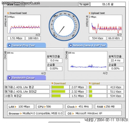Click the Browser Mozilla/4.0 info field
129x123 pixels.
(x=35, y=113)
